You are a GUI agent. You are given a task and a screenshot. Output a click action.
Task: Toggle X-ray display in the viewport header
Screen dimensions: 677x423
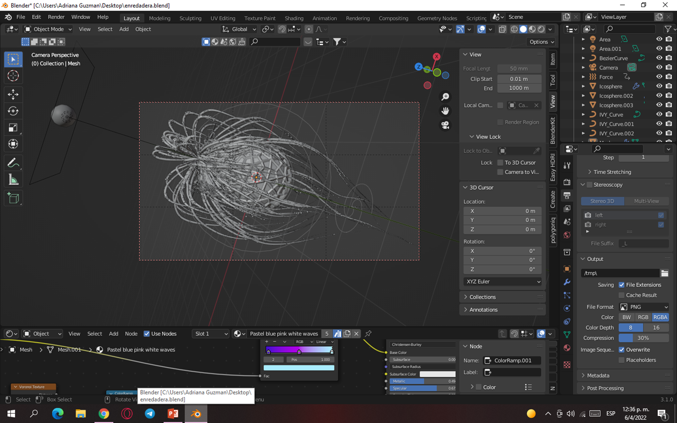tap(502, 29)
